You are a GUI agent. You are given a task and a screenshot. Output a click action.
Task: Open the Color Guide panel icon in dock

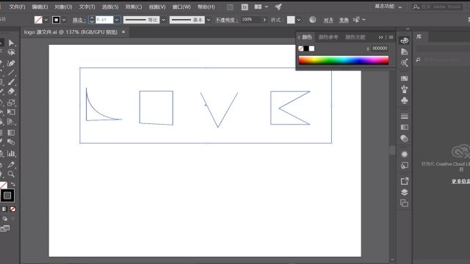coord(405,51)
